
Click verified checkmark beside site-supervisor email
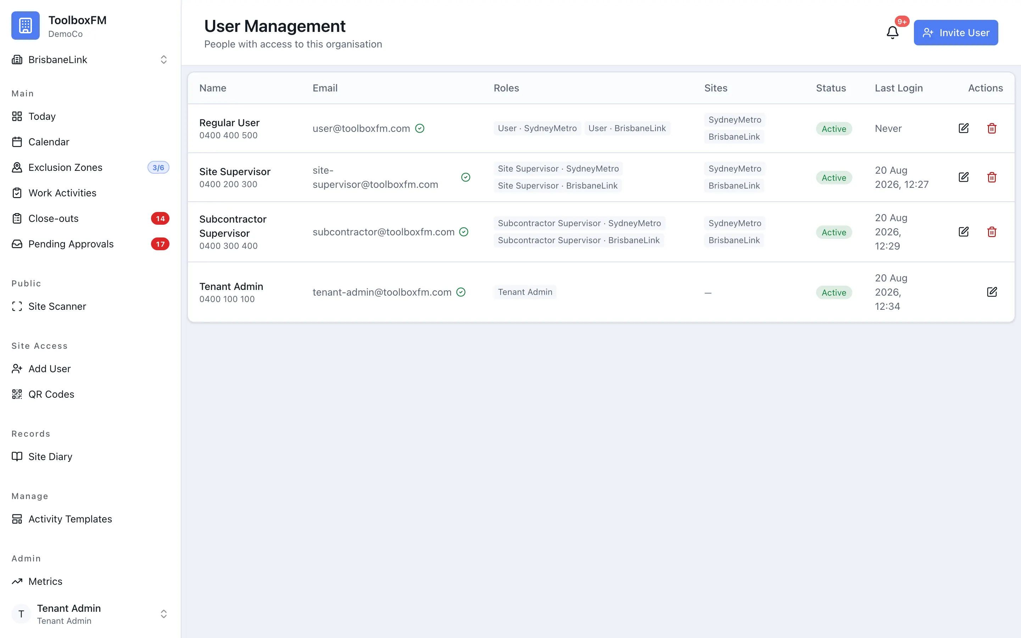point(466,177)
